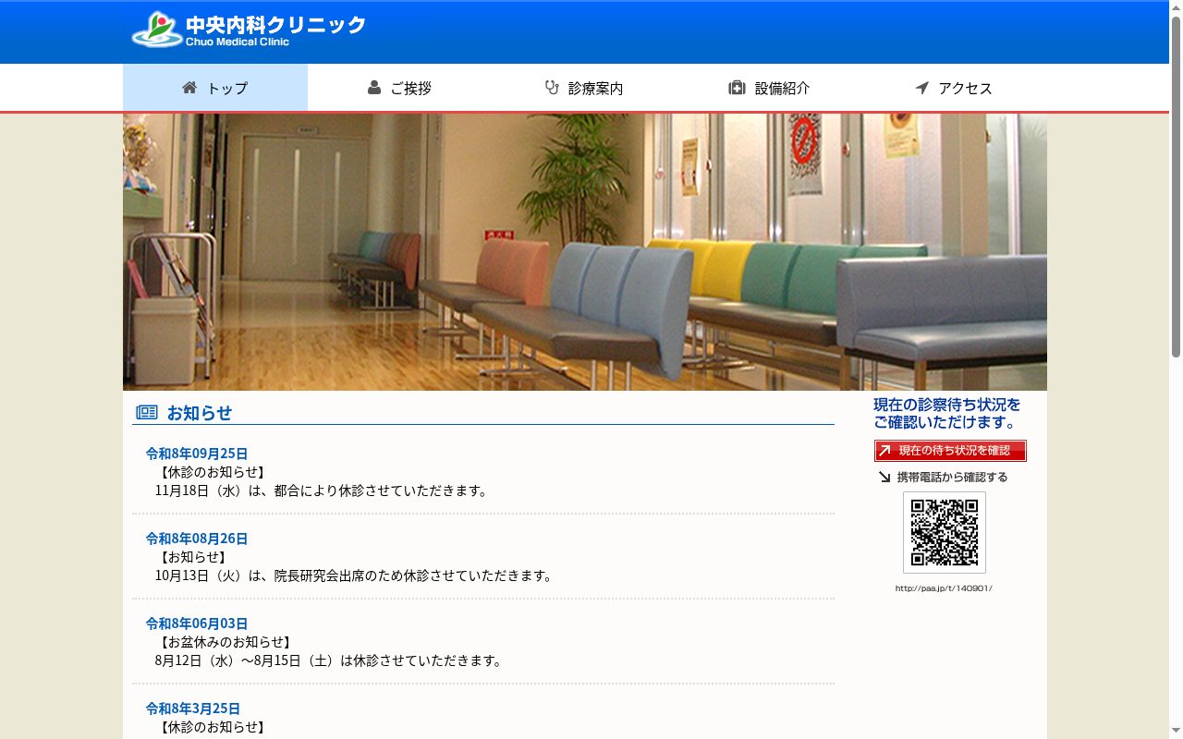The image size is (1183, 739).
Task: Click the page vertical scrollbar thumb
Action: (x=1176, y=185)
